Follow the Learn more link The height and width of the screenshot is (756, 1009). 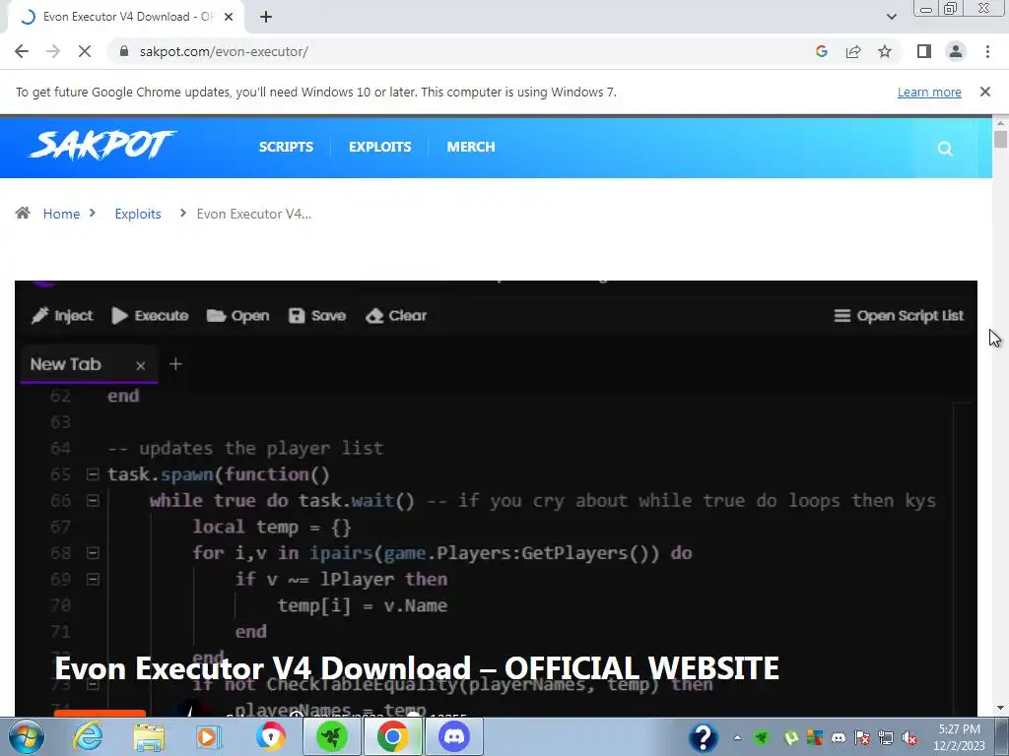929,92
